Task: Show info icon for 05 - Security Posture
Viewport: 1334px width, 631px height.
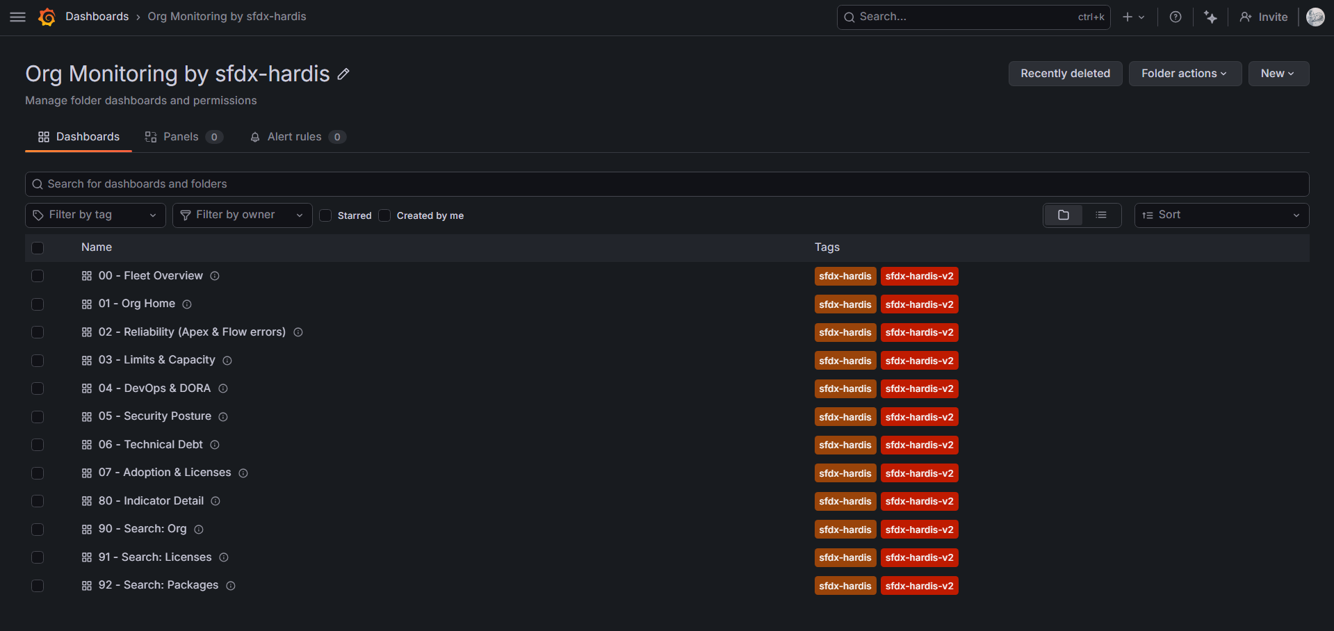Action: coord(223,417)
